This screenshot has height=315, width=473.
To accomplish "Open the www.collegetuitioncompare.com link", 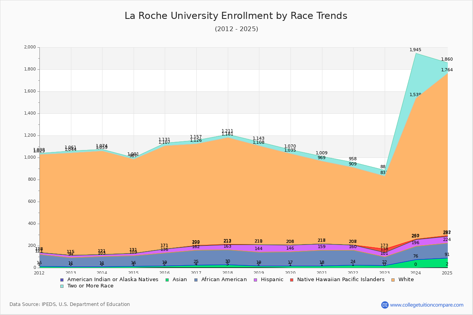I will 427,305.
